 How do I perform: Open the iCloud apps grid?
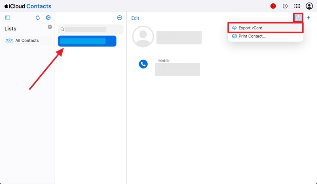click(x=297, y=6)
